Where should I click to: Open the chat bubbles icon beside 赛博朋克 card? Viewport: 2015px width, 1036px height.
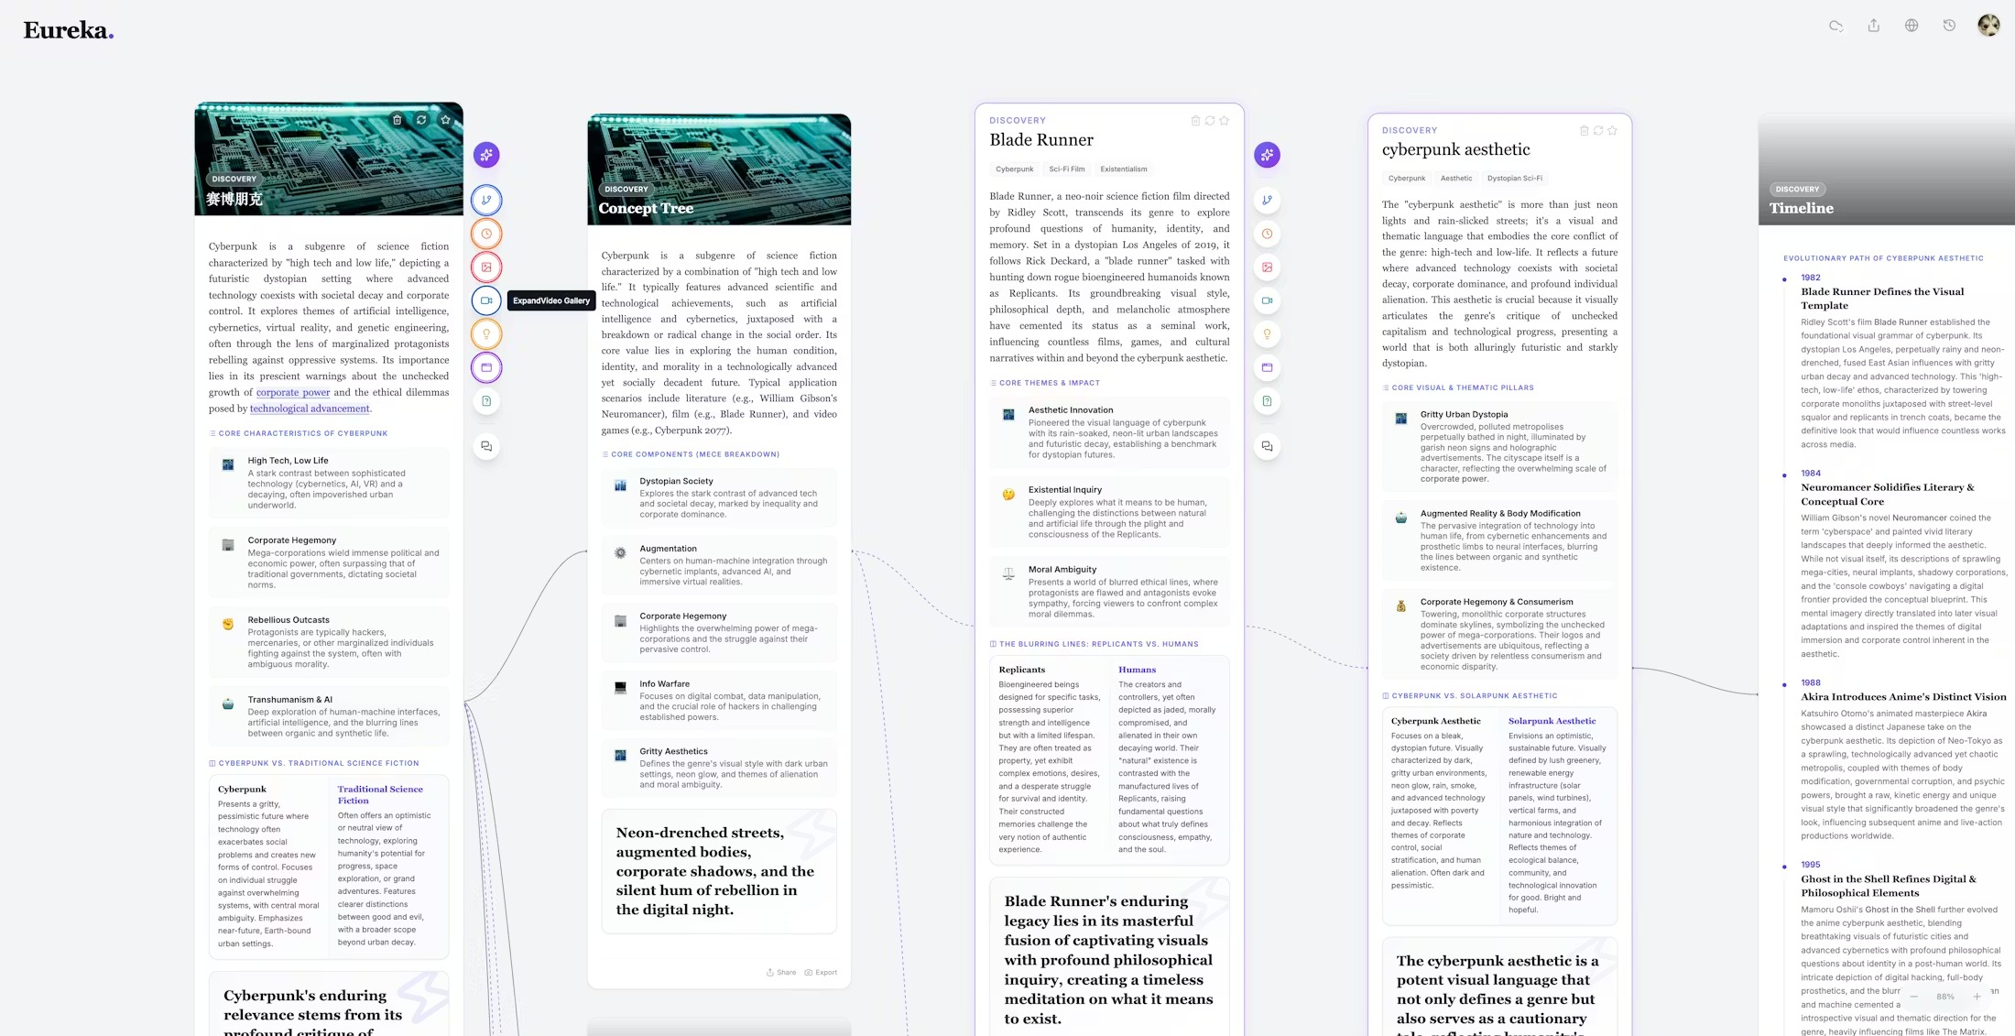[x=486, y=446]
